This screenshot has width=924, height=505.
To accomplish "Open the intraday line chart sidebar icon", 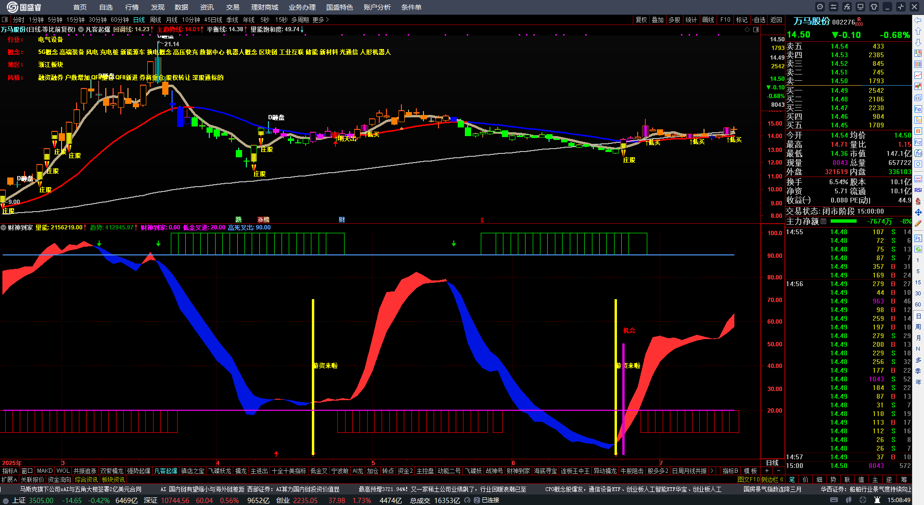I will point(918,76).
